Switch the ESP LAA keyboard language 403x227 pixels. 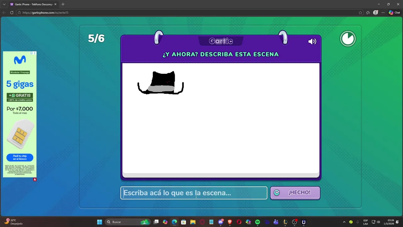point(366,222)
